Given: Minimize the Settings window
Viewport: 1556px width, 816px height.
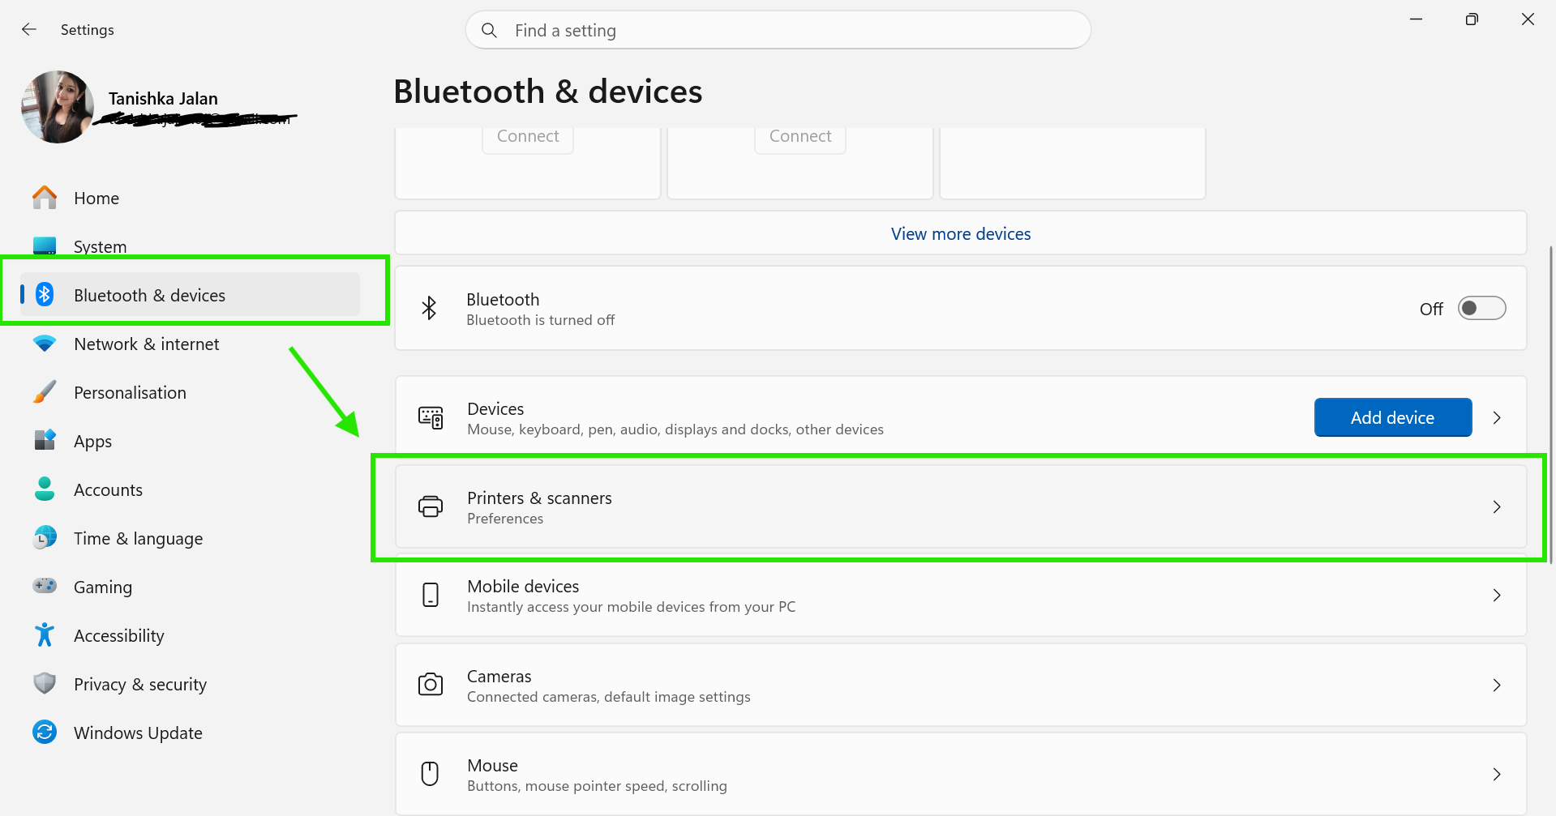Looking at the screenshot, I should click(x=1417, y=19).
